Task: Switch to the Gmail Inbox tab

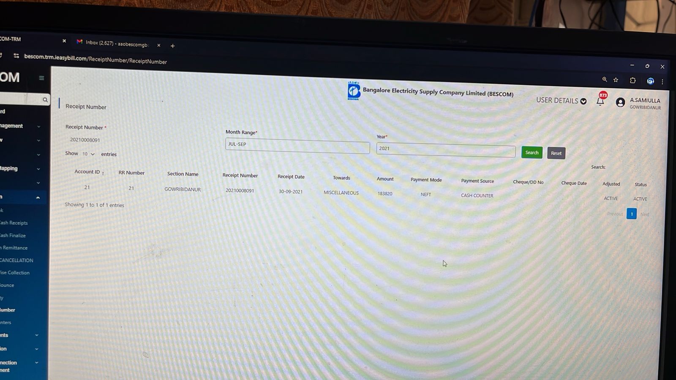Action: [113, 43]
